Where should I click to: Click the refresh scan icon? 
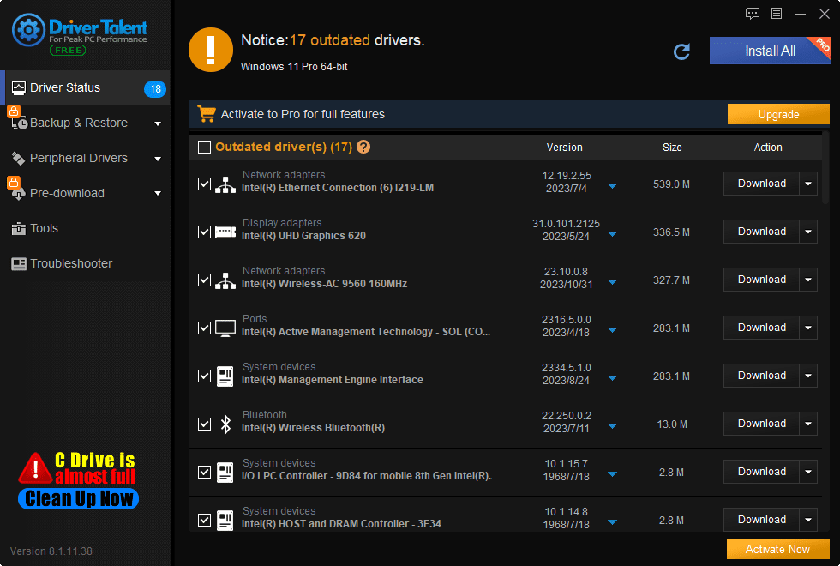click(x=681, y=51)
